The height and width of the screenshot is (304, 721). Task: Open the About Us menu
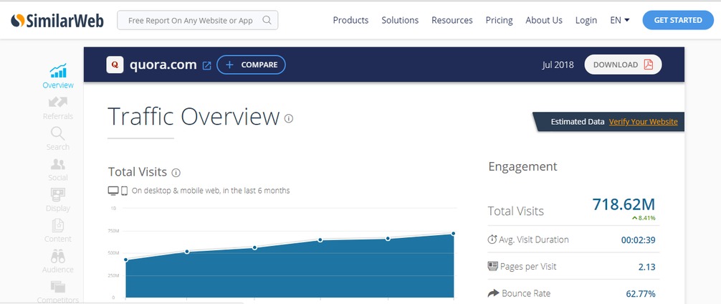(544, 20)
